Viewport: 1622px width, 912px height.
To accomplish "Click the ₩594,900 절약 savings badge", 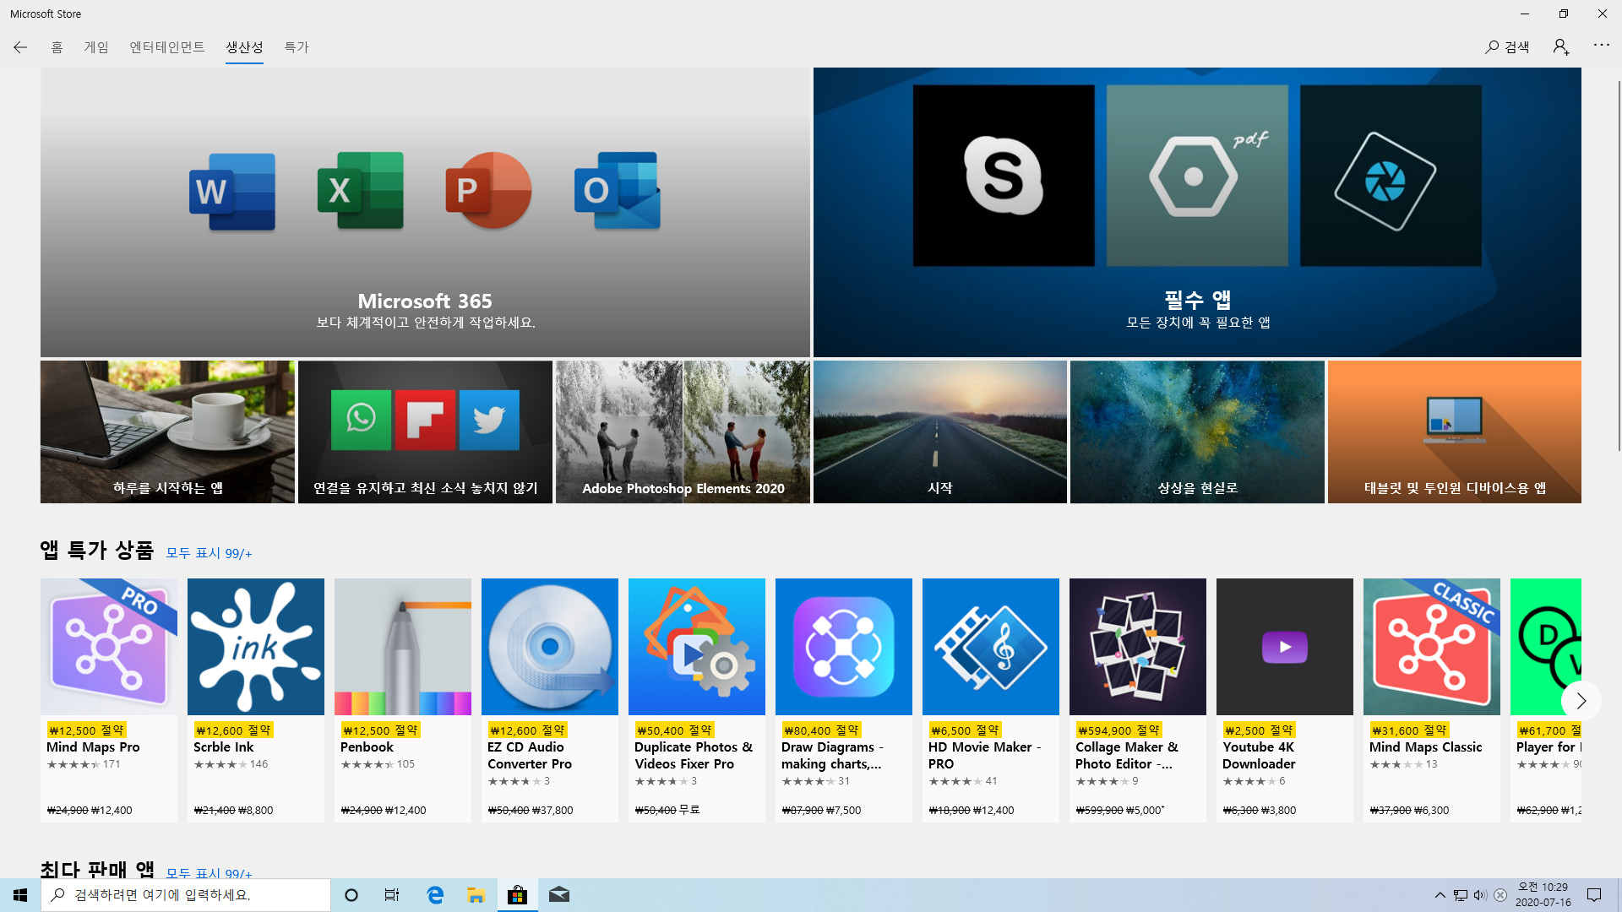I will [x=1119, y=730].
